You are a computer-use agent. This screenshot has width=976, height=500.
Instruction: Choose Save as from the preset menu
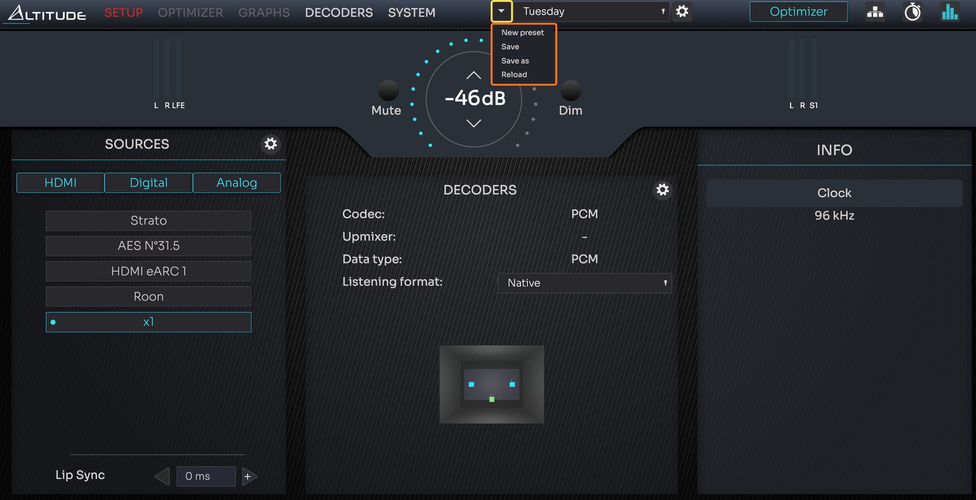515,61
